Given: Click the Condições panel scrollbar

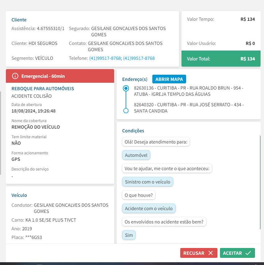Looking at the screenshot, I should (260, 182).
